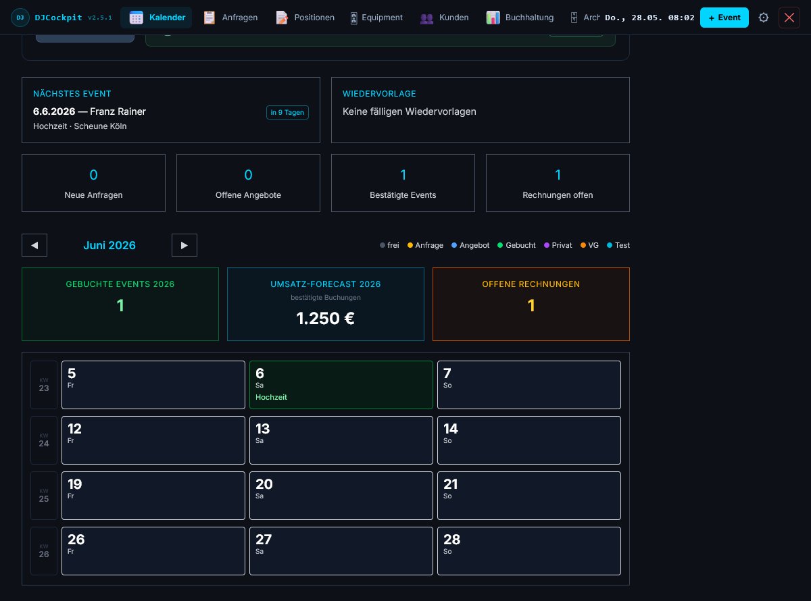The width and height of the screenshot is (811, 601).
Task: Click the Equipment speaker icon
Action: pyautogui.click(x=354, y=18)
